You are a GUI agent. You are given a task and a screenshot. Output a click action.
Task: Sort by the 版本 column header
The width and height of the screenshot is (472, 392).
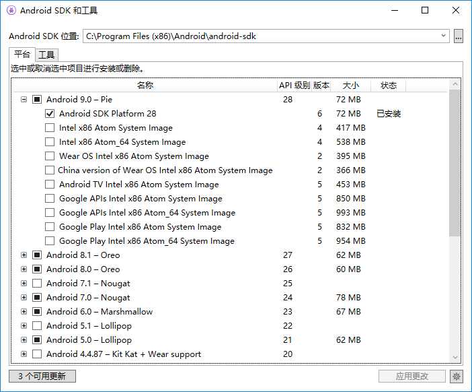coord(321,86)
